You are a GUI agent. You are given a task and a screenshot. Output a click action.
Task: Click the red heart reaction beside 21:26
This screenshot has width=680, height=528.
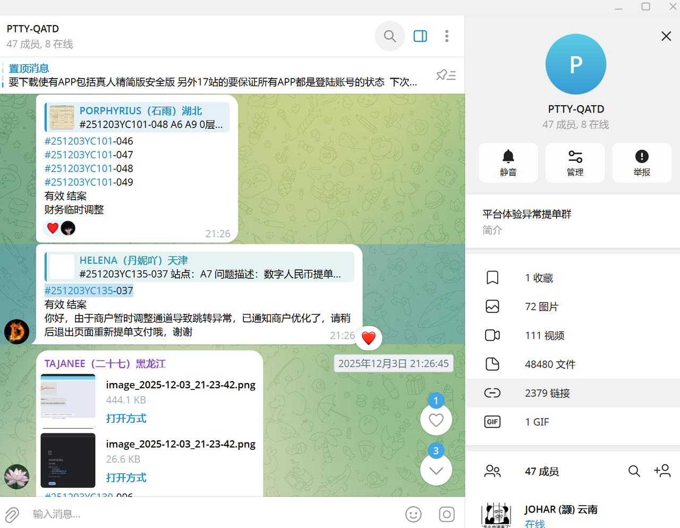point(369,337)
